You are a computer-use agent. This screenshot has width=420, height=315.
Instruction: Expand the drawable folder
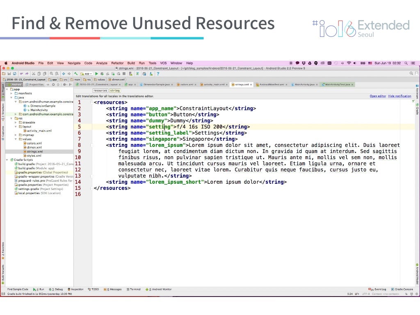click(16, 122)
